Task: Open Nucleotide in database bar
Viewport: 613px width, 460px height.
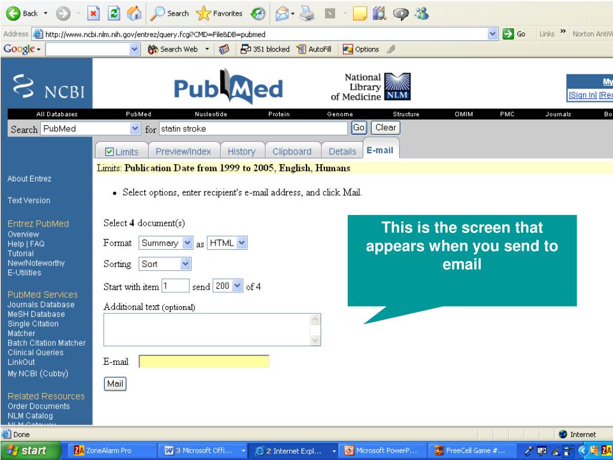Action: (211, 114)
